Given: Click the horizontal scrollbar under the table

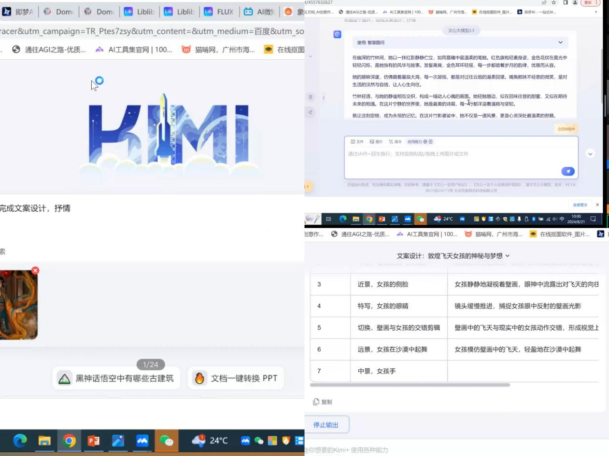Looking at the screenshot, I should [x=410, y=385].
